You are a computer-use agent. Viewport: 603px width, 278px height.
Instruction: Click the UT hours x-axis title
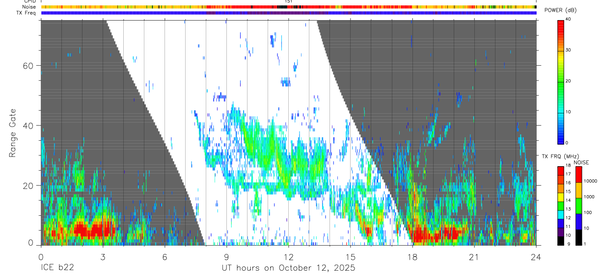tap(288, 268)
